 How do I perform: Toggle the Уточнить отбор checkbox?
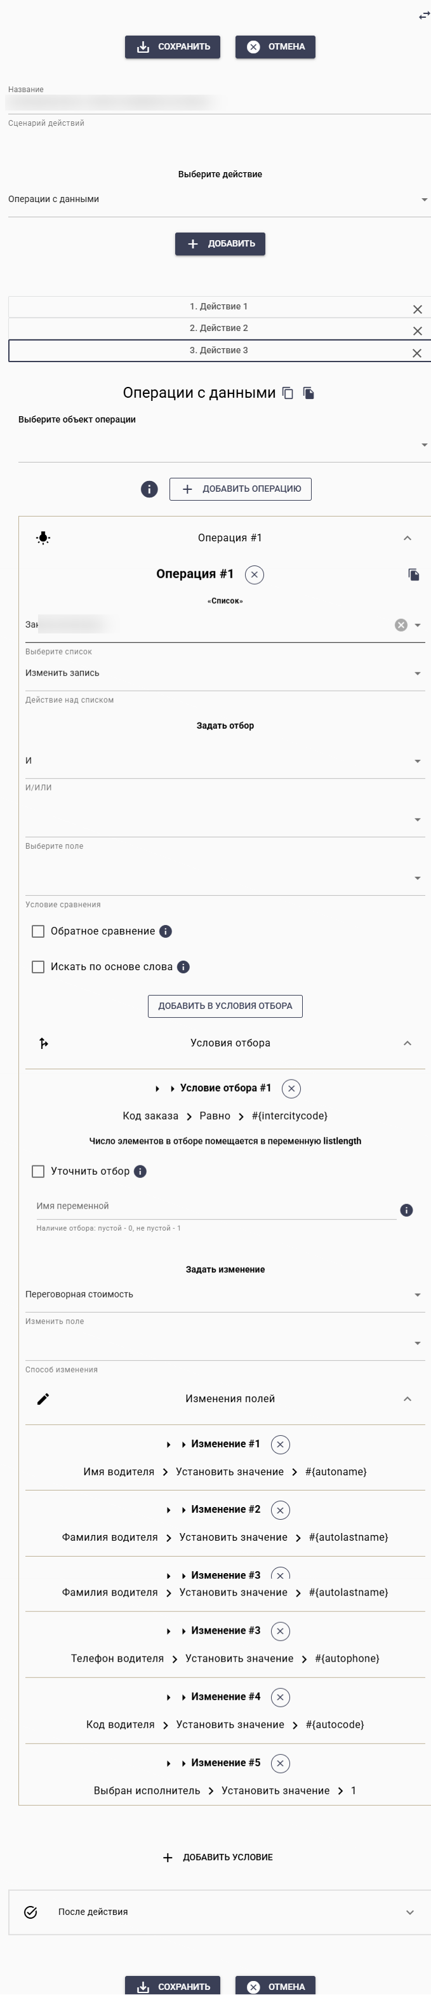coord(38,1172)
